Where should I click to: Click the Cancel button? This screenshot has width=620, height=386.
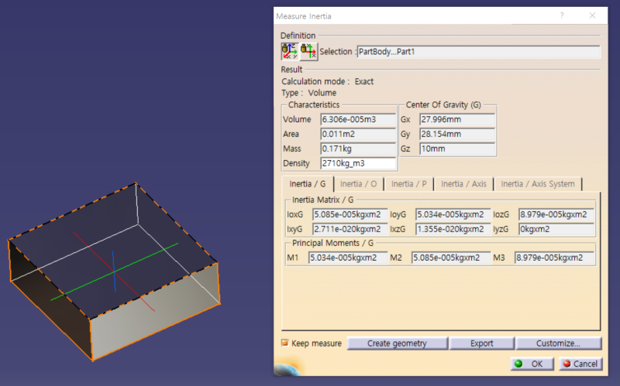[x=580, y=364]
